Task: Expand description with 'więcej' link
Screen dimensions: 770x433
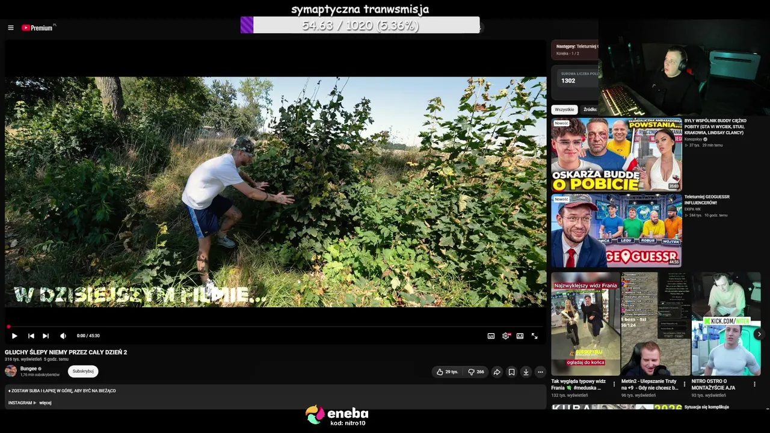Action: (45, 403)
